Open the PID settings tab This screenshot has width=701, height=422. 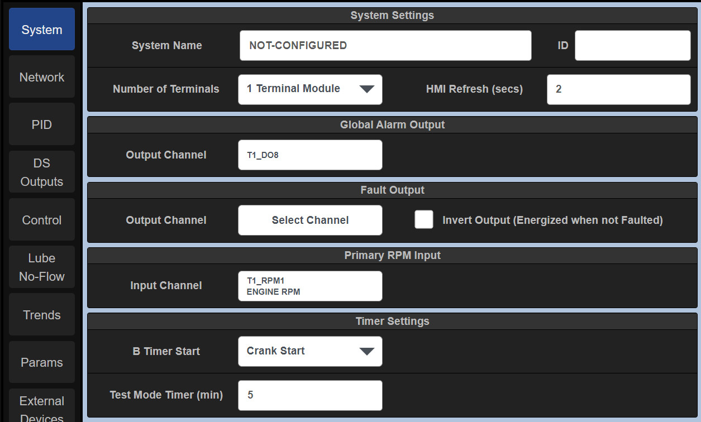[x=42, y=124]
